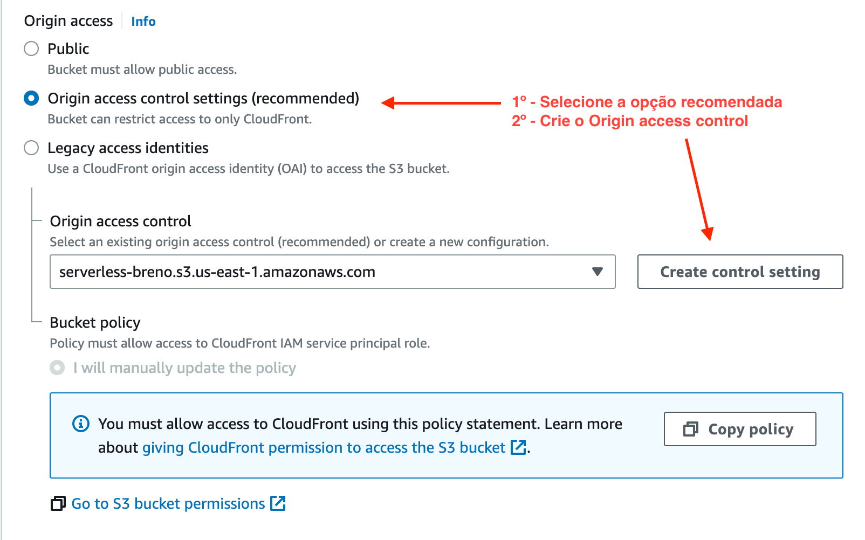Click the Public option label text

tap(68, 49)
